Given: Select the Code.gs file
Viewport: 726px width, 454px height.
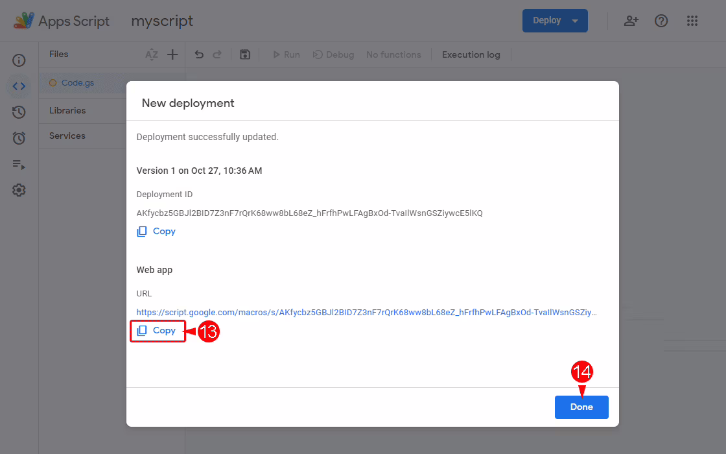Looking at the screenshot, I should point(77,82).
